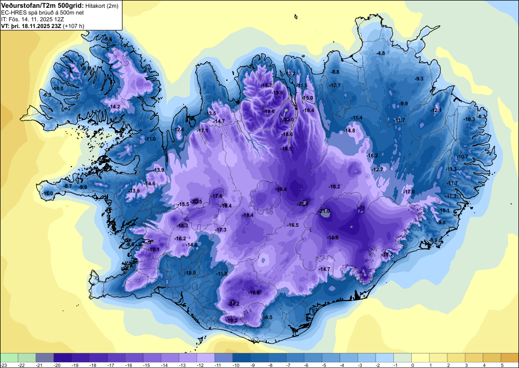This screenshot has height=368, width=519.
Task: Click the -11.8 temperature value
Action: tap(222, 274)
